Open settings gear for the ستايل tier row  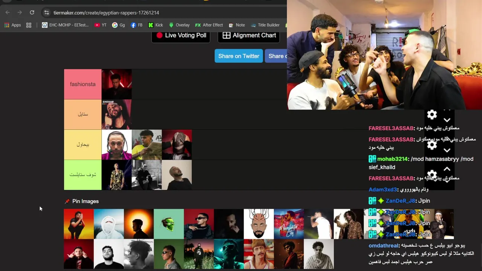click(432, 114)
